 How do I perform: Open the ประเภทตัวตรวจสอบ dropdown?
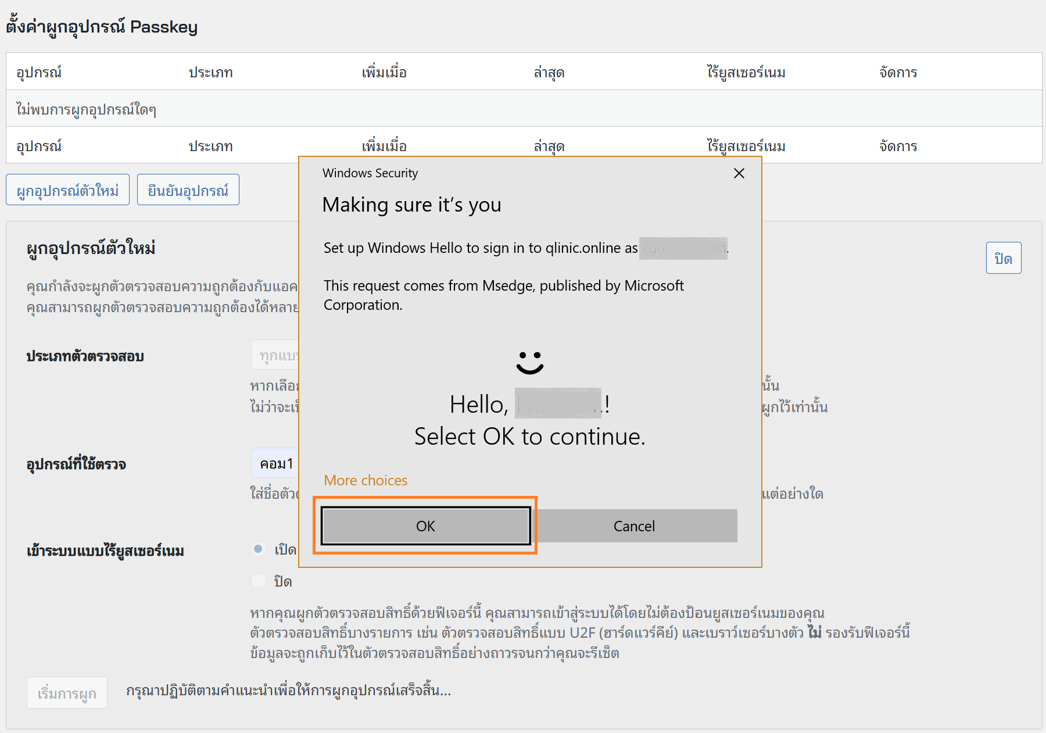(x=275, y=355)
